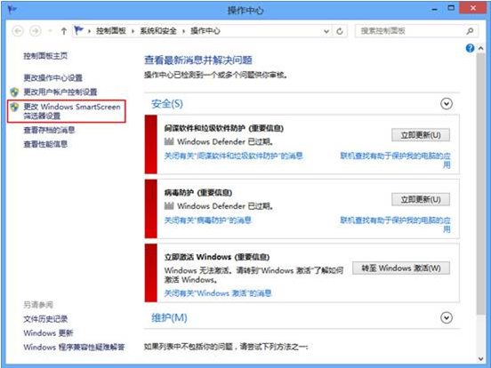Viewport: 491px width, 368px height.
Task: Open help with the blue question mark icon
Action: coord(470,48)
